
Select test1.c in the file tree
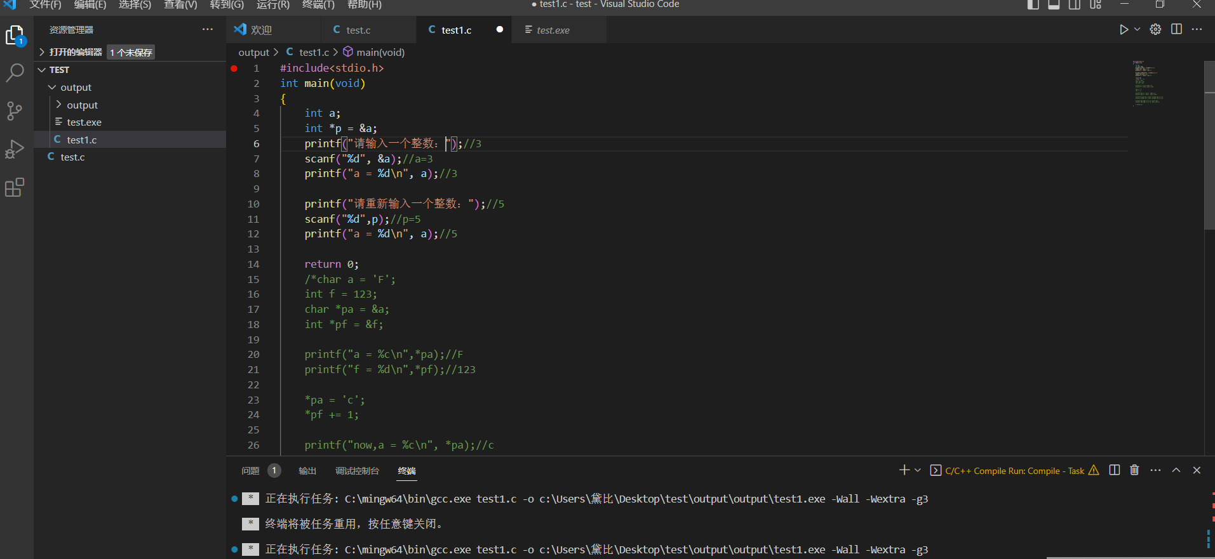click(130, 140)
